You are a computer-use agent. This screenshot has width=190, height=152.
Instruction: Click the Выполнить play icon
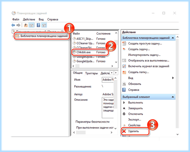coord(124,103)
